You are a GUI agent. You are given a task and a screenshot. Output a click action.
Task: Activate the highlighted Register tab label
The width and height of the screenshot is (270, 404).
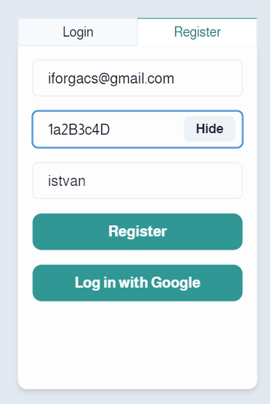198,32
